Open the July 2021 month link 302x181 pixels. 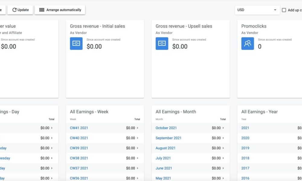[163, 158]
